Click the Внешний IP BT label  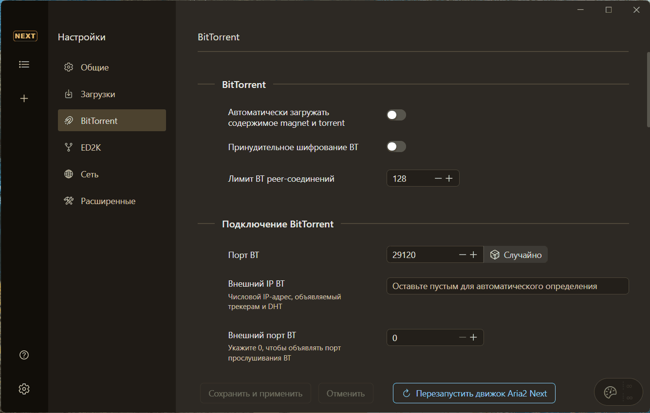257,283
